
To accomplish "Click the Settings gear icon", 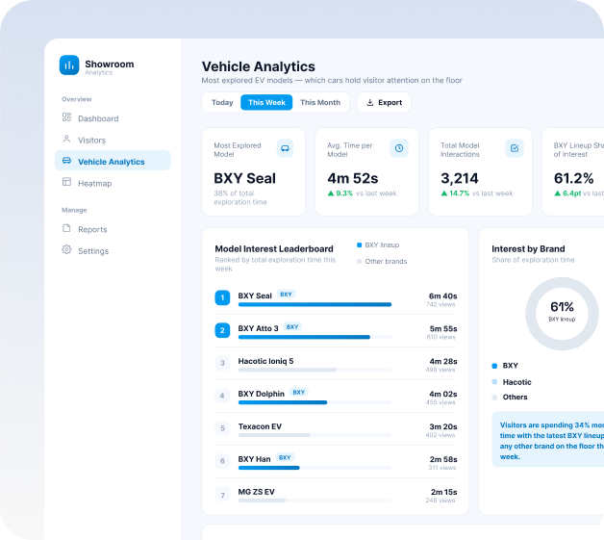I will click(66, 249).
